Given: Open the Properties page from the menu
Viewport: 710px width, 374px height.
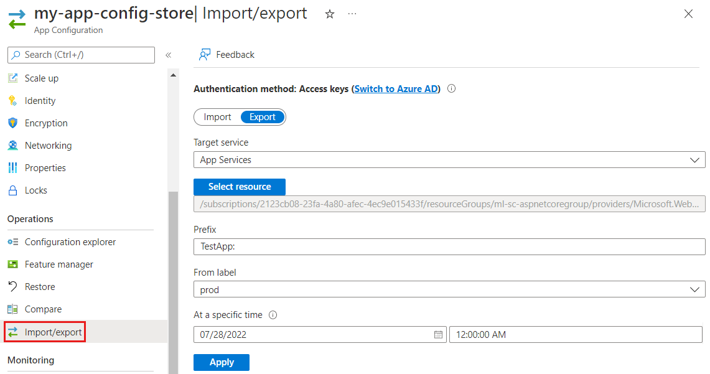Looking at the screenshot, I should pos(45,167).
